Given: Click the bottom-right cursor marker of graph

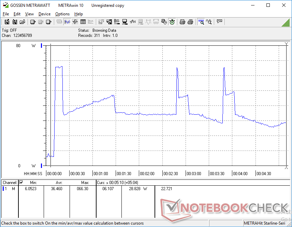Looking at the screenshot, I should click(287, 168).
